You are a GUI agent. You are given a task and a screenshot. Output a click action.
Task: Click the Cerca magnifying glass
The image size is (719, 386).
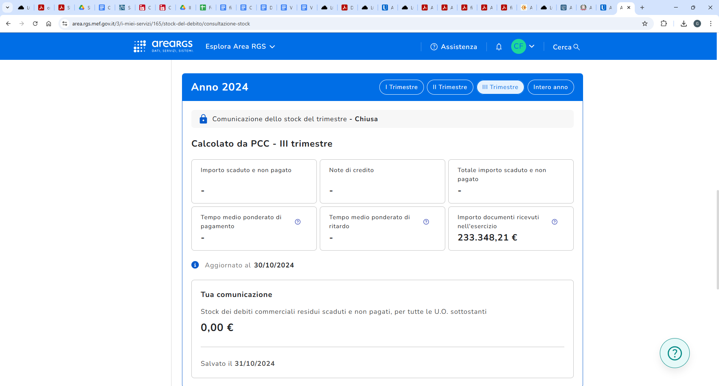coord(577,47)
